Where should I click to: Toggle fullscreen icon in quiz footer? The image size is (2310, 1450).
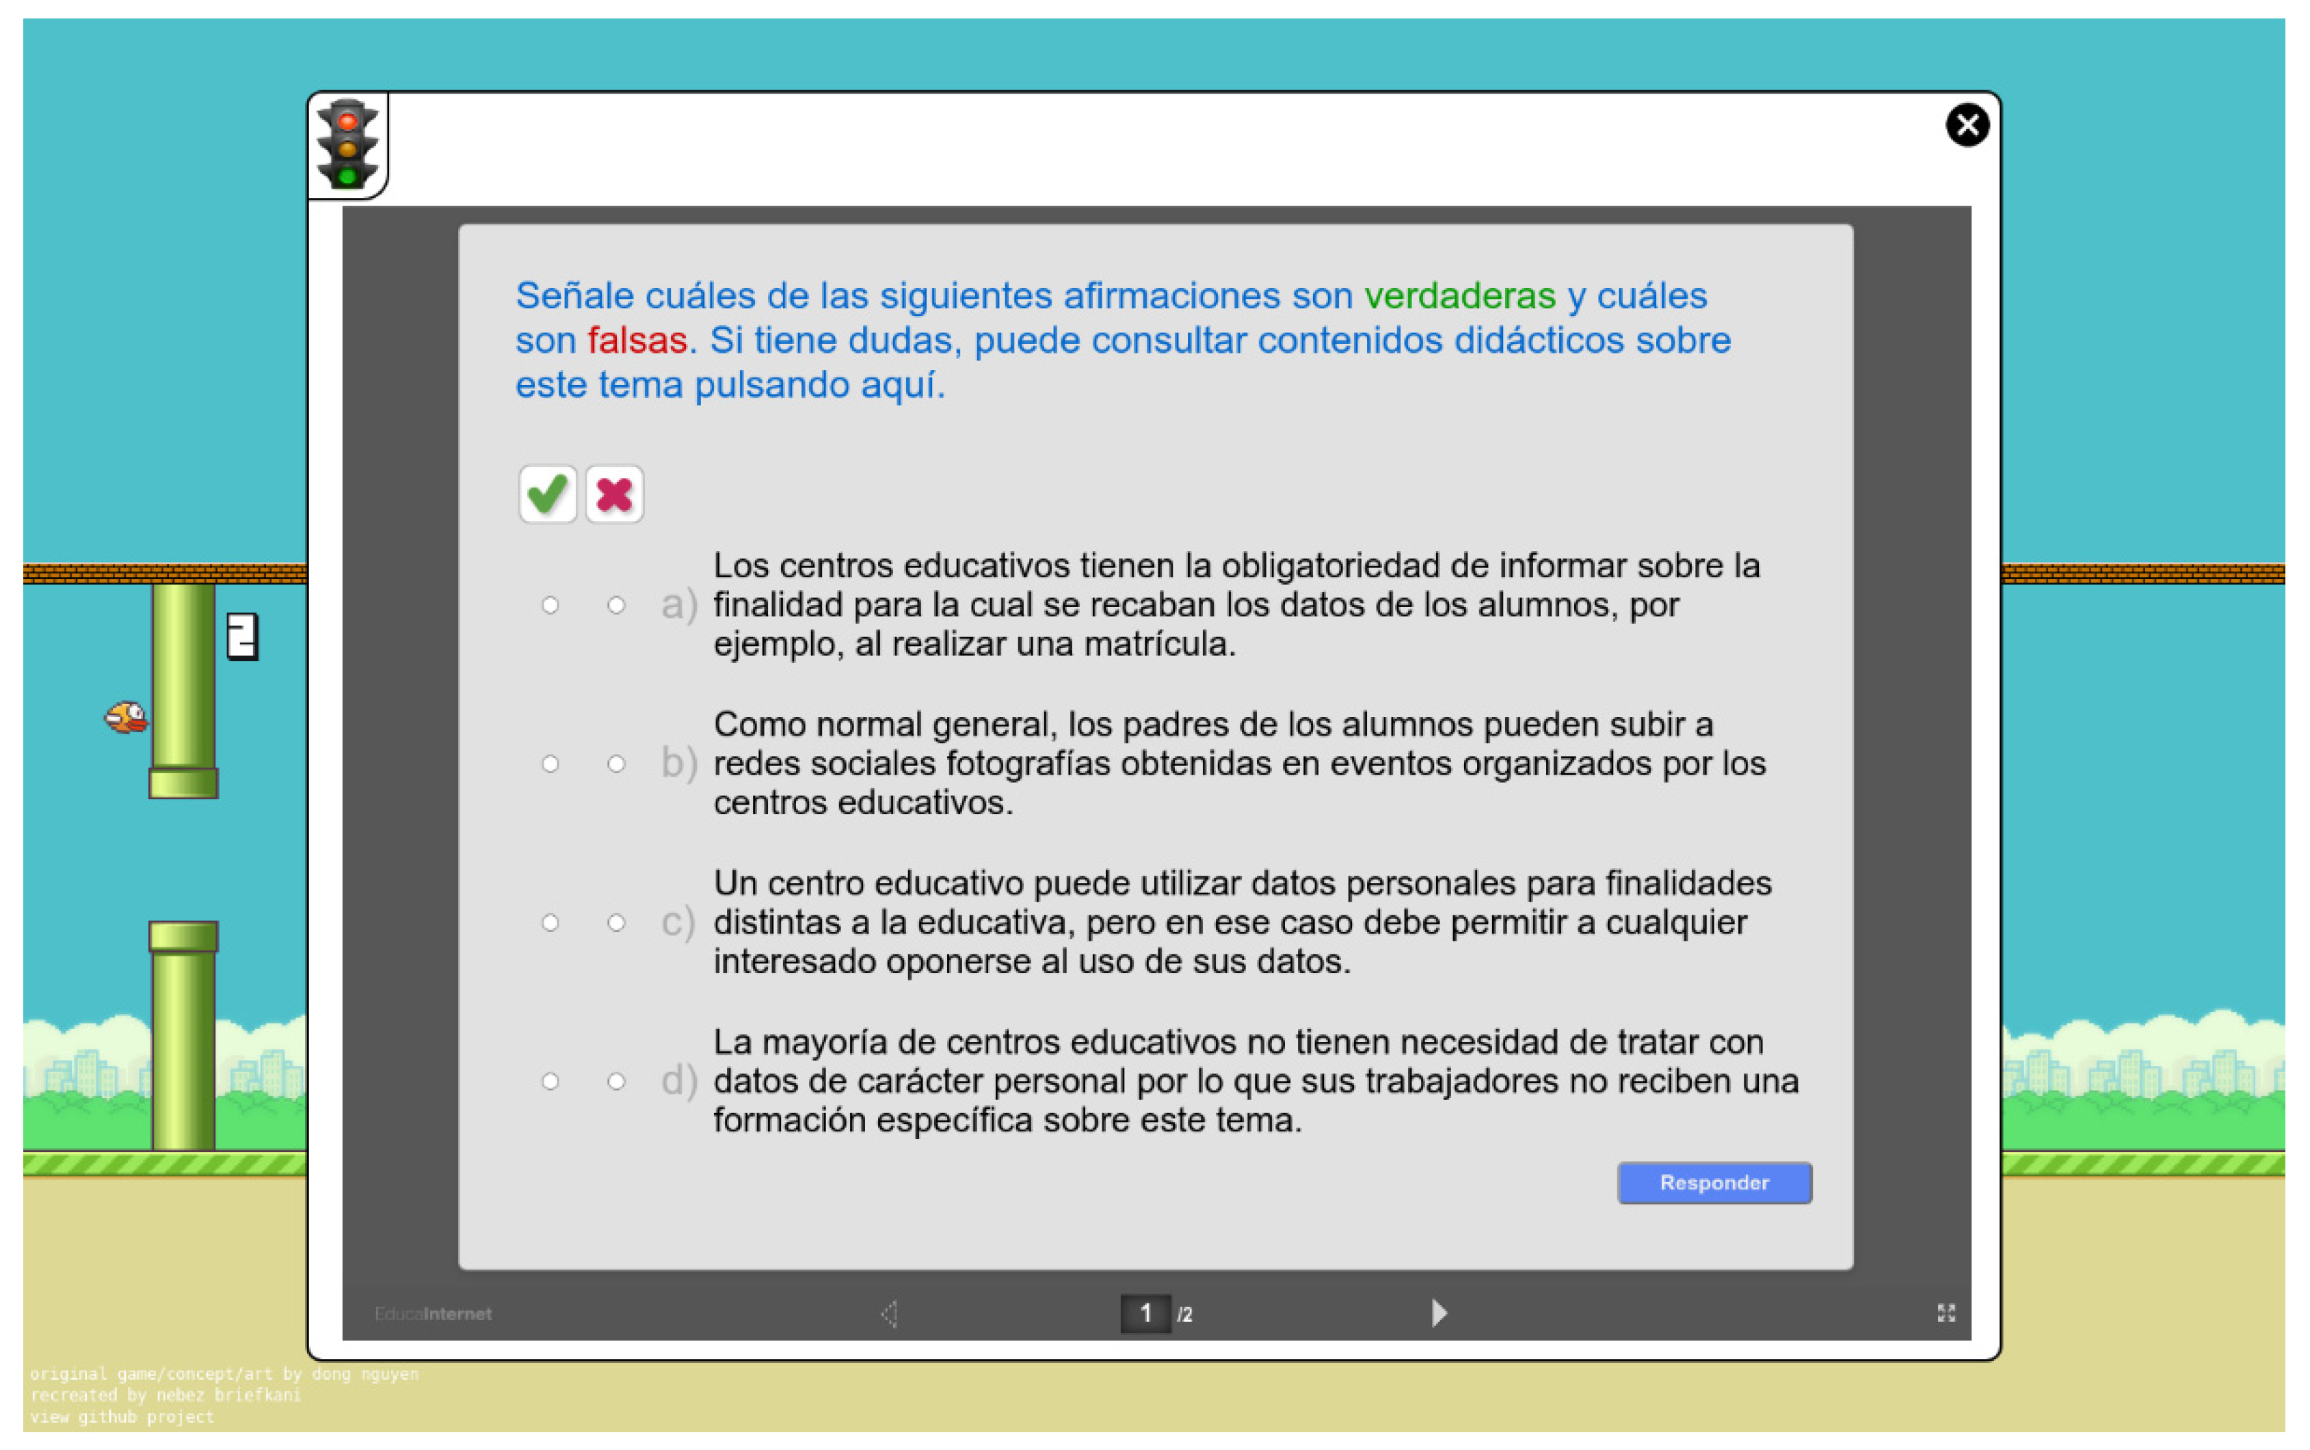point(1946,1313)
